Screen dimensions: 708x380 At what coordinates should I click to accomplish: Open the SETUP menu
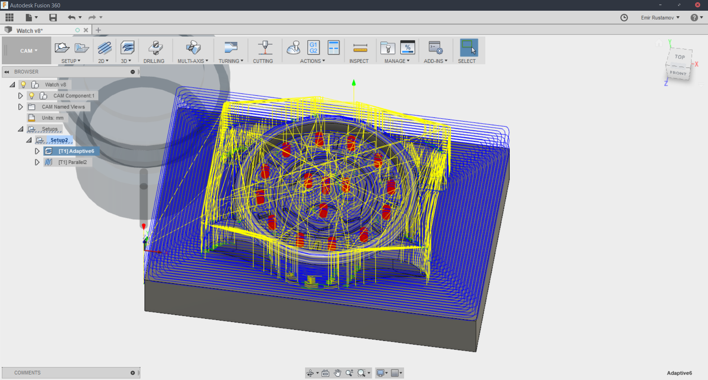tap(71, 61)
